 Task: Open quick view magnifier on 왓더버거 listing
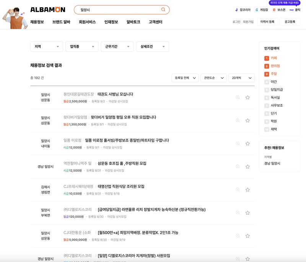click(238, 119)
